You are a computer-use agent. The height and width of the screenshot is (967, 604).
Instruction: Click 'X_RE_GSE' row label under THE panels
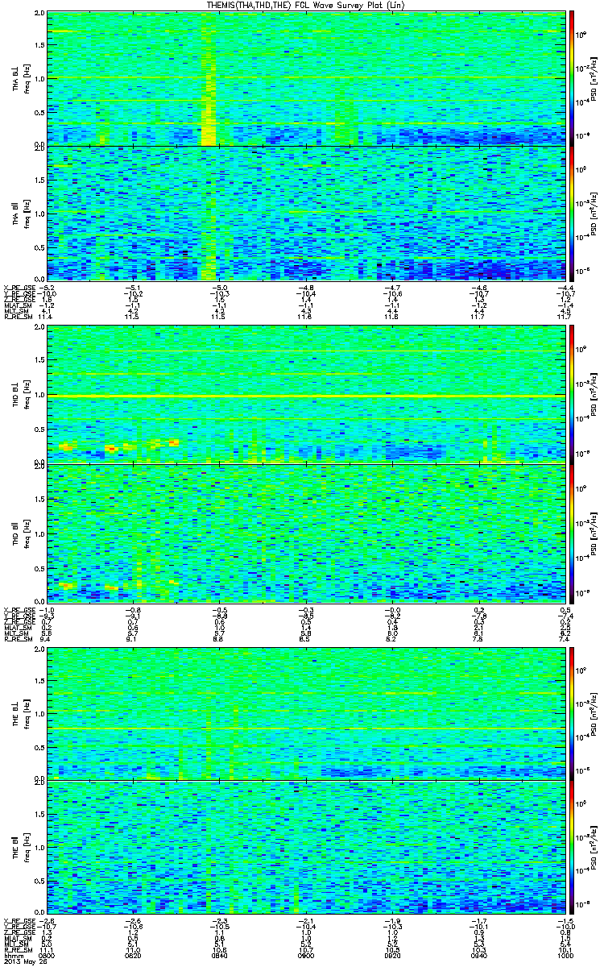[x=18, y=922]
